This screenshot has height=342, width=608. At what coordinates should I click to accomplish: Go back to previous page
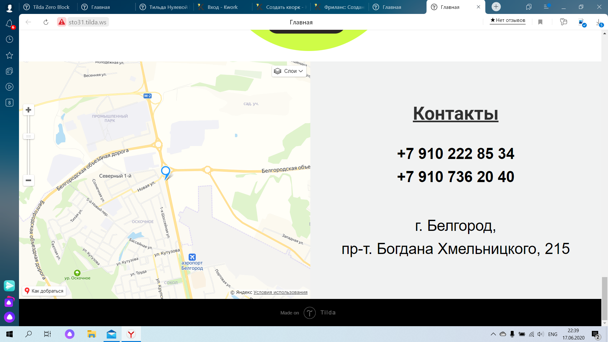pyautogui.click(x=28, y=22)
